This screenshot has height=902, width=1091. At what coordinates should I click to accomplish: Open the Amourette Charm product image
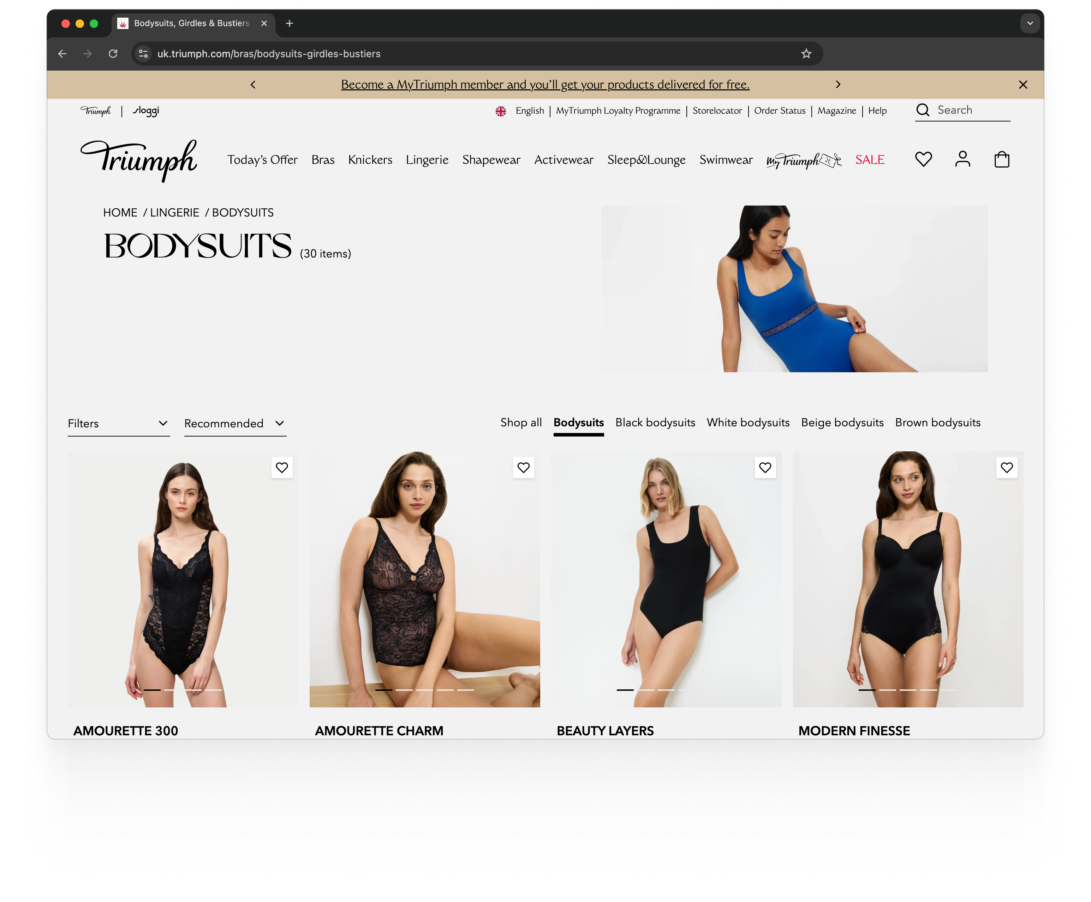point(424,579)
